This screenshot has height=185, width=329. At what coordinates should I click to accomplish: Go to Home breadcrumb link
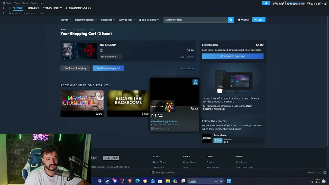point(63,30)
